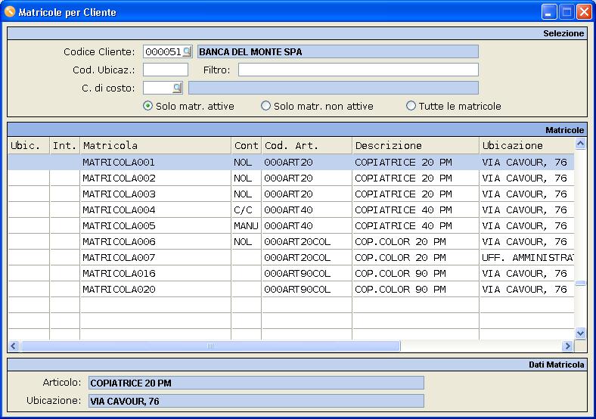
Task: Click the Codice Cliente field with 000051
Action: click(x=168, y=51)
